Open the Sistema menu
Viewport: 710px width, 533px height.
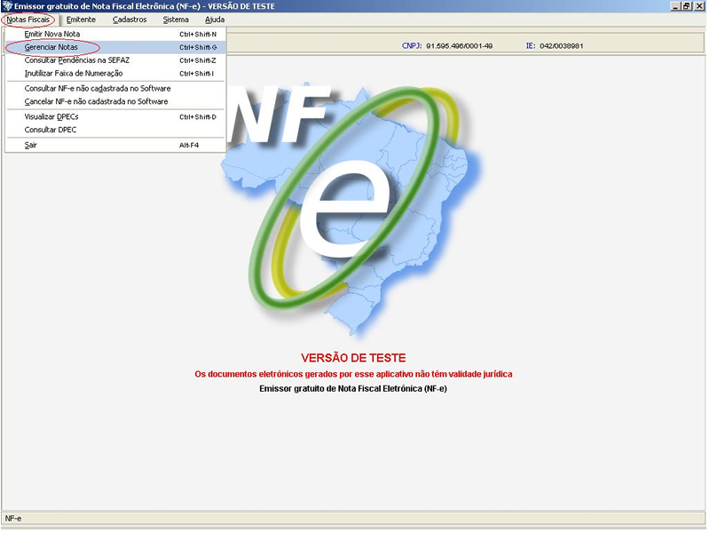pos(176,20)
